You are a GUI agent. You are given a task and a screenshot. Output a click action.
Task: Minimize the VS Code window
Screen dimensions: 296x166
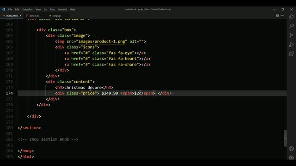tap(274, 9)
